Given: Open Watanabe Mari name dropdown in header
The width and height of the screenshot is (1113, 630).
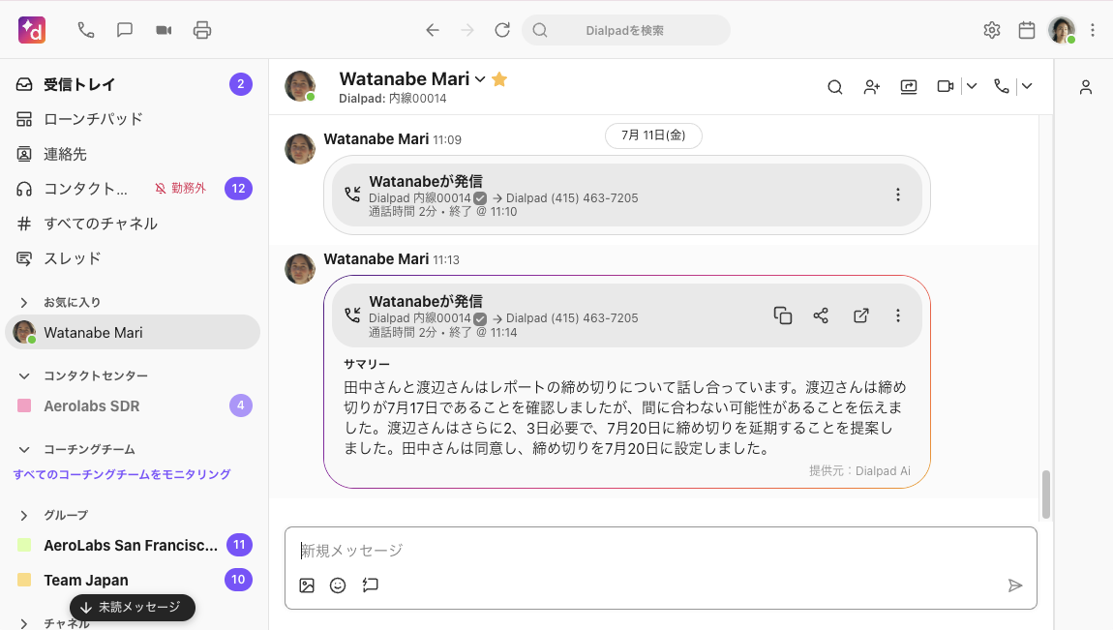Looking at the screenshot, I should [x=480, y=78].
